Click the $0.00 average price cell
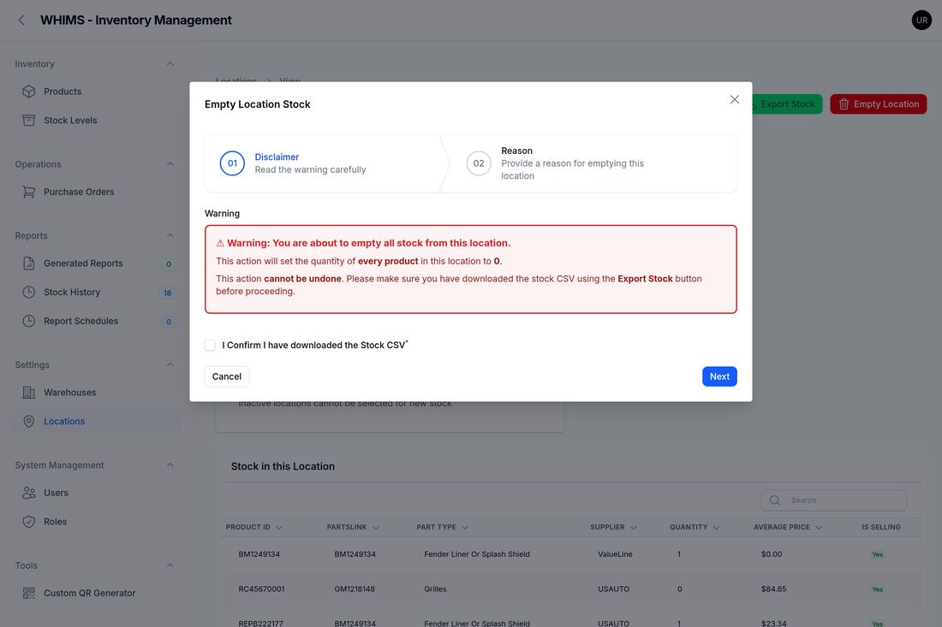Image resolution: width=942 pixels, height=627 pixels. click(772, 553)
